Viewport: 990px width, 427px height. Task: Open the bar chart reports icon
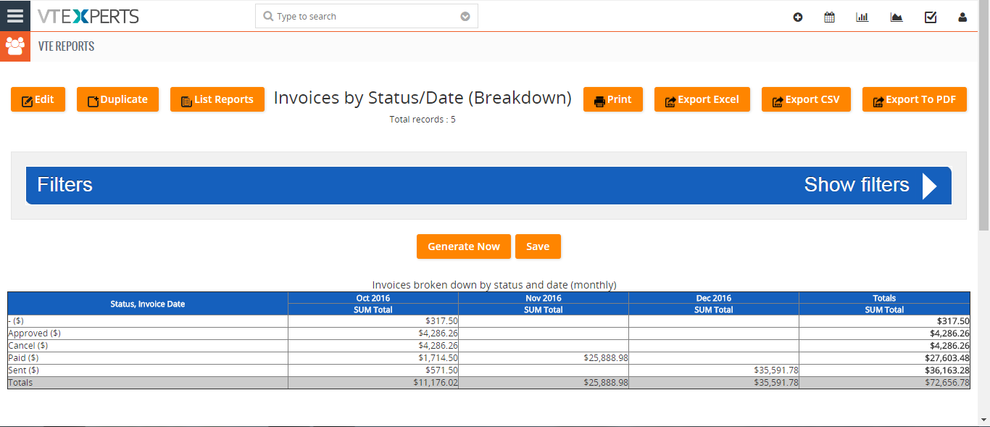[862, 17]
